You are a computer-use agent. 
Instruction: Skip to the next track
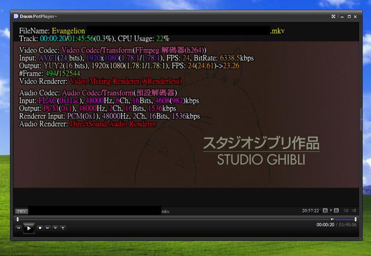click(x=47, y=228)
